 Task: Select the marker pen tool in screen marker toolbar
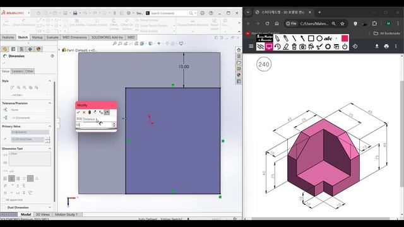(286, 38)
